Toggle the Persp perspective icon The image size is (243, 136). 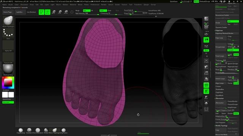click(x=206, y=28)
